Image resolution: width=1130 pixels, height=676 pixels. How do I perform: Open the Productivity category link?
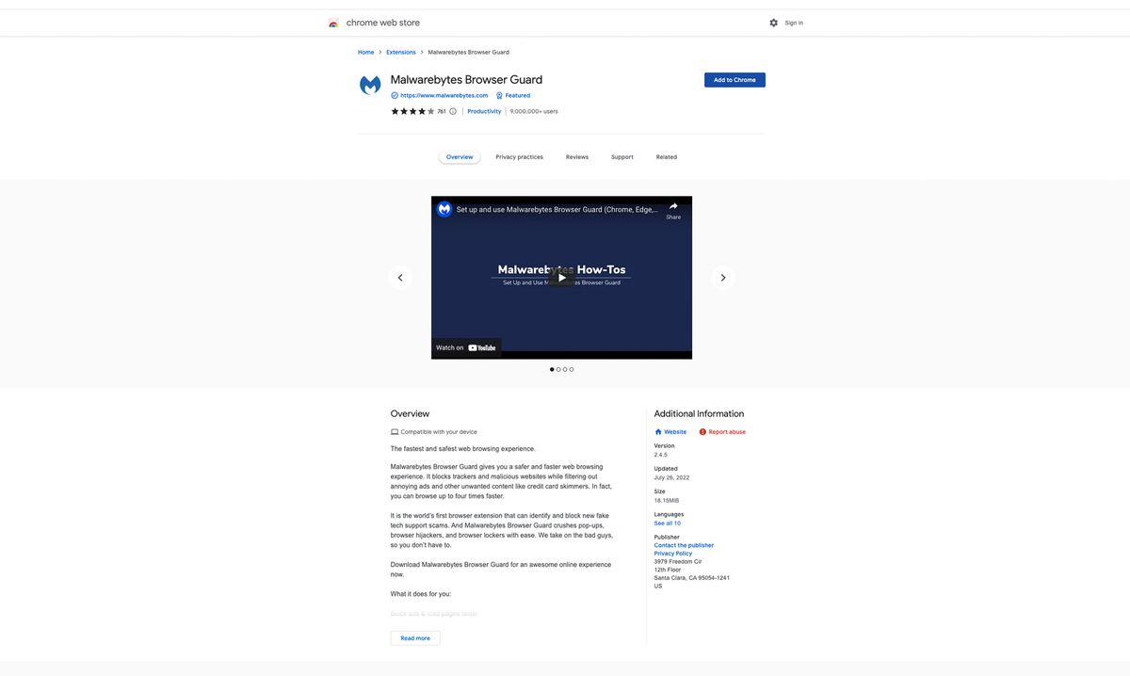[484, 111]
